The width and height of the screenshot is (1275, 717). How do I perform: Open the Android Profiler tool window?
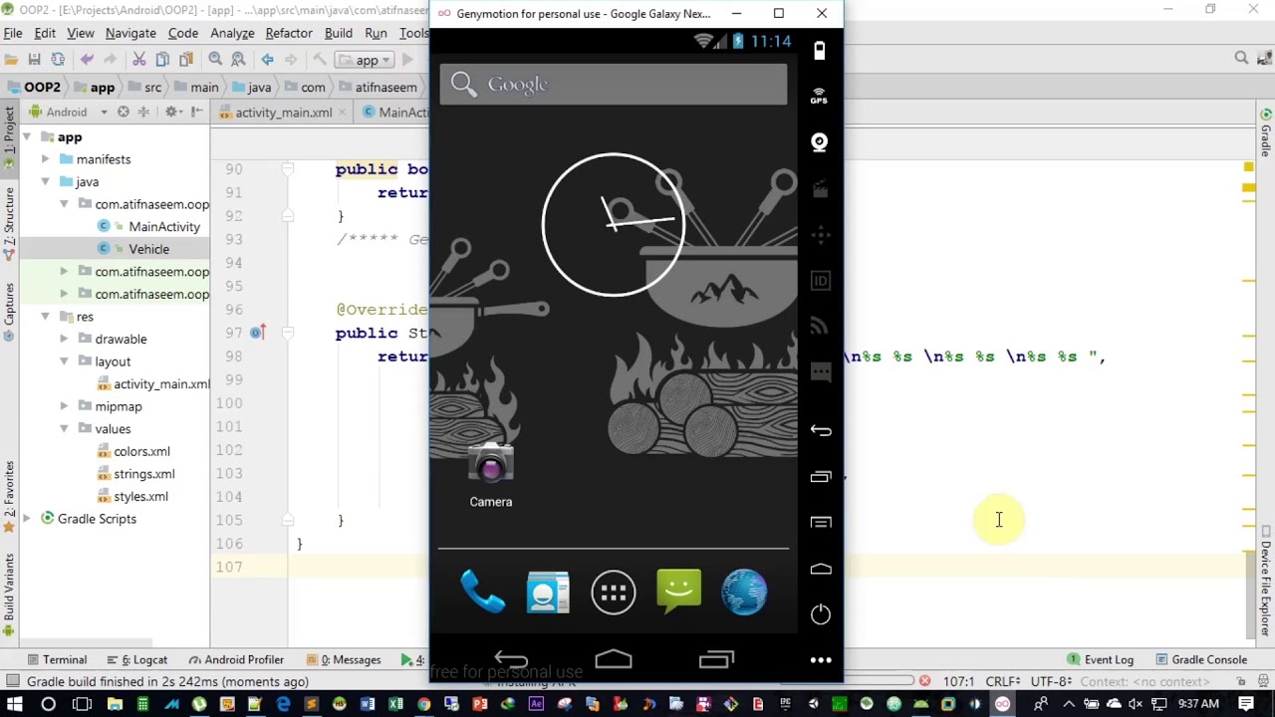(236, 659)
